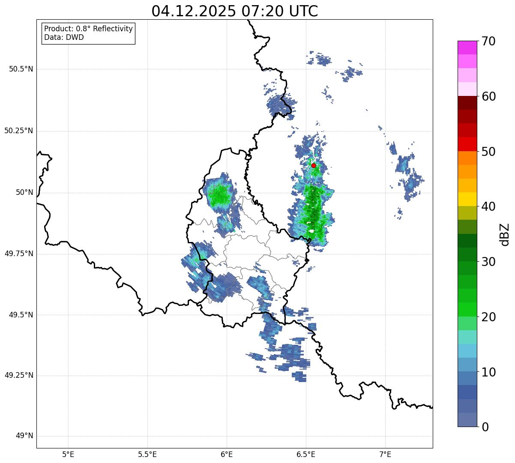Click the colorbar '60' tick label

pos(488,96)
